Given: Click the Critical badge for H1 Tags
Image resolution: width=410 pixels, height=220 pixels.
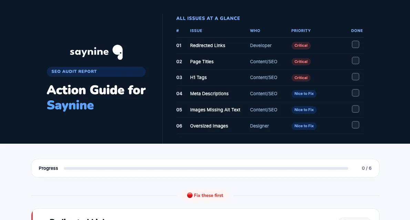Looking at the screenshot, I should 301,78.
